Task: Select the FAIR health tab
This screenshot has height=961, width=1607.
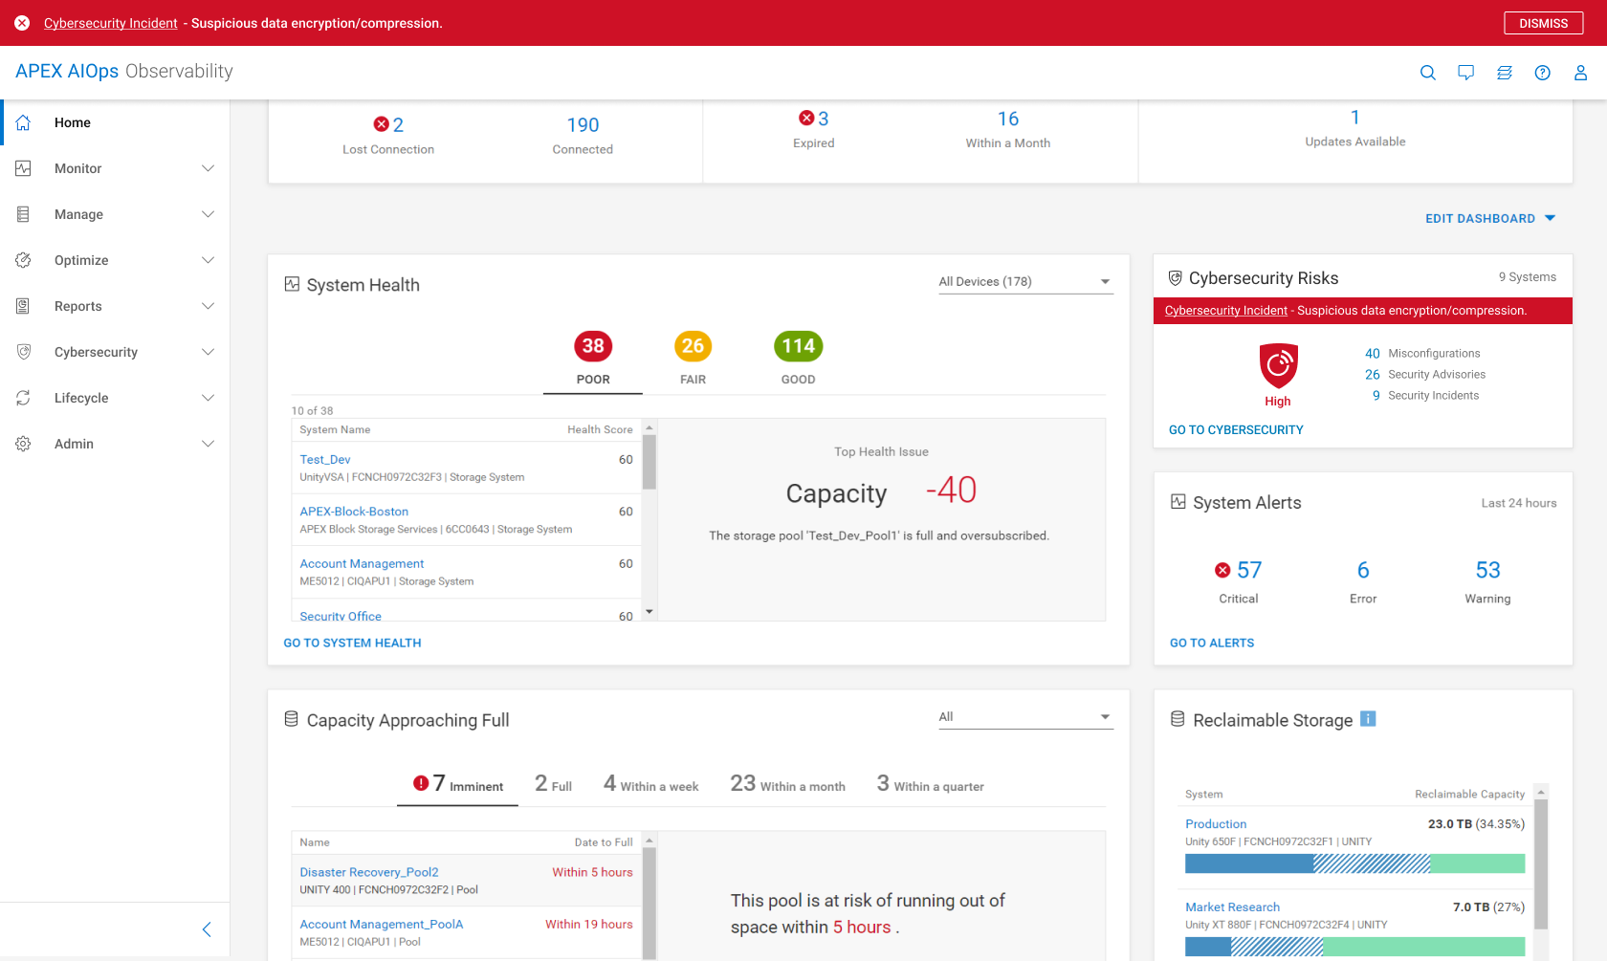Action: point(693,359)
